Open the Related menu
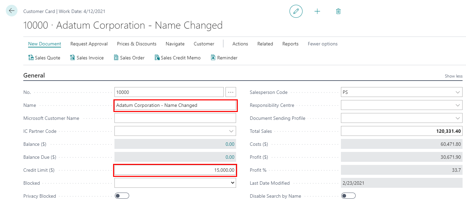This screenshot has height=211, width=466. (265, 44)
